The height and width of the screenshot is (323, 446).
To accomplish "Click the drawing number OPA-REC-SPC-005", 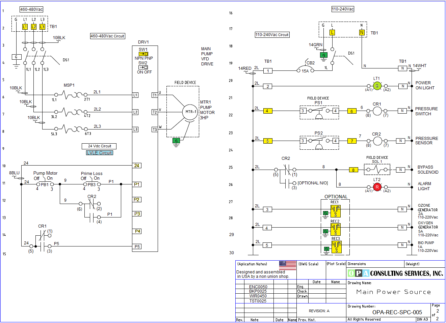I will 397,312.
